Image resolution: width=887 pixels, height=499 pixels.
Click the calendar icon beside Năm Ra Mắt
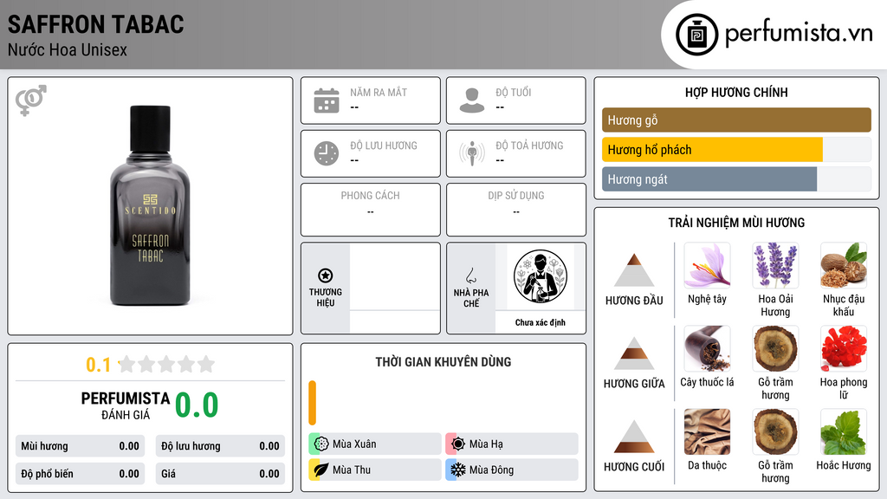coord(327,100)
